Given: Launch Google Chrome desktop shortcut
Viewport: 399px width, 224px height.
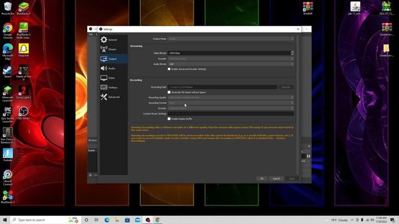Looking at the screenshot, I should tap(8, 30).
